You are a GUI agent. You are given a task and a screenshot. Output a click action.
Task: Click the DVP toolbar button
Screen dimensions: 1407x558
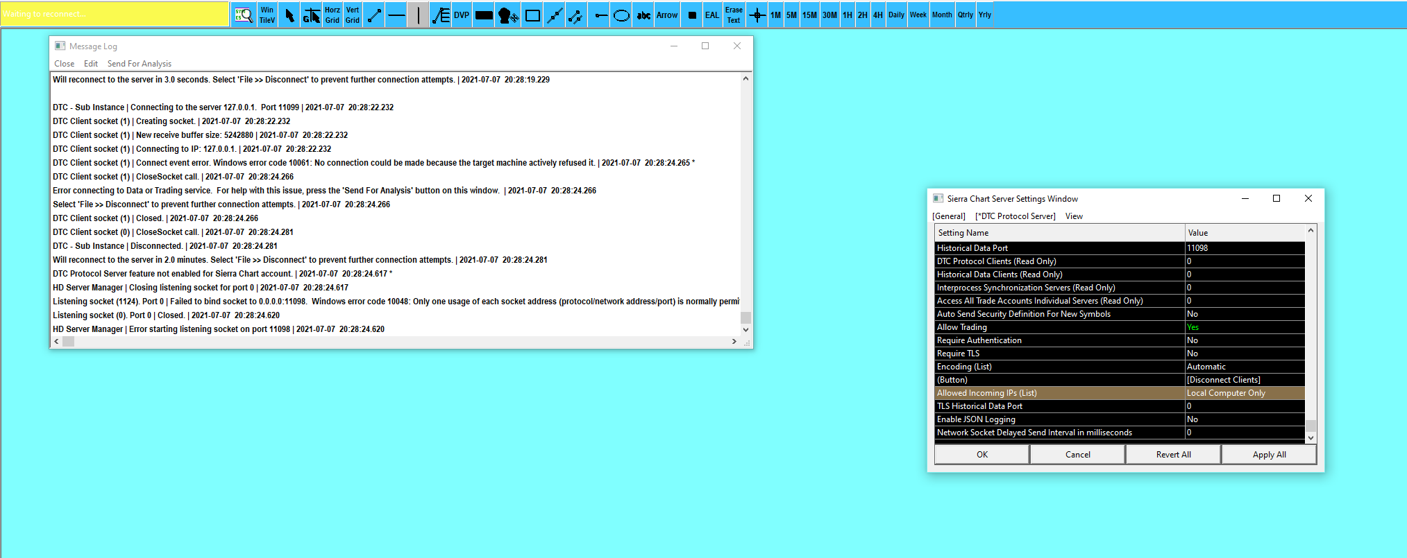(462, 15)
